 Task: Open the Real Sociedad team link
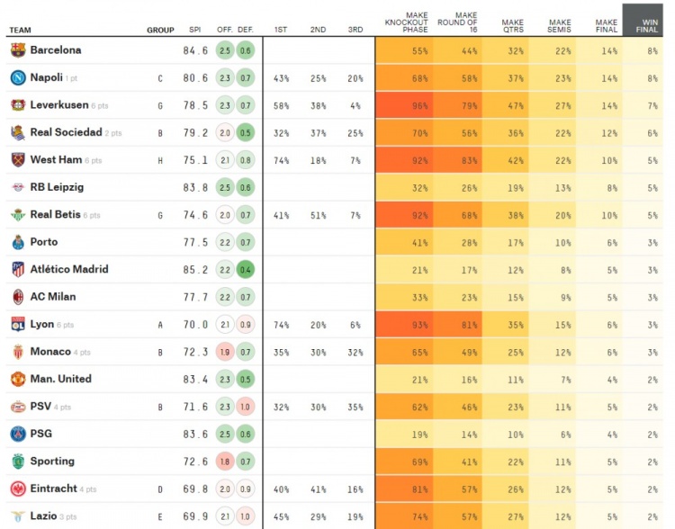(x=66, y=132)
